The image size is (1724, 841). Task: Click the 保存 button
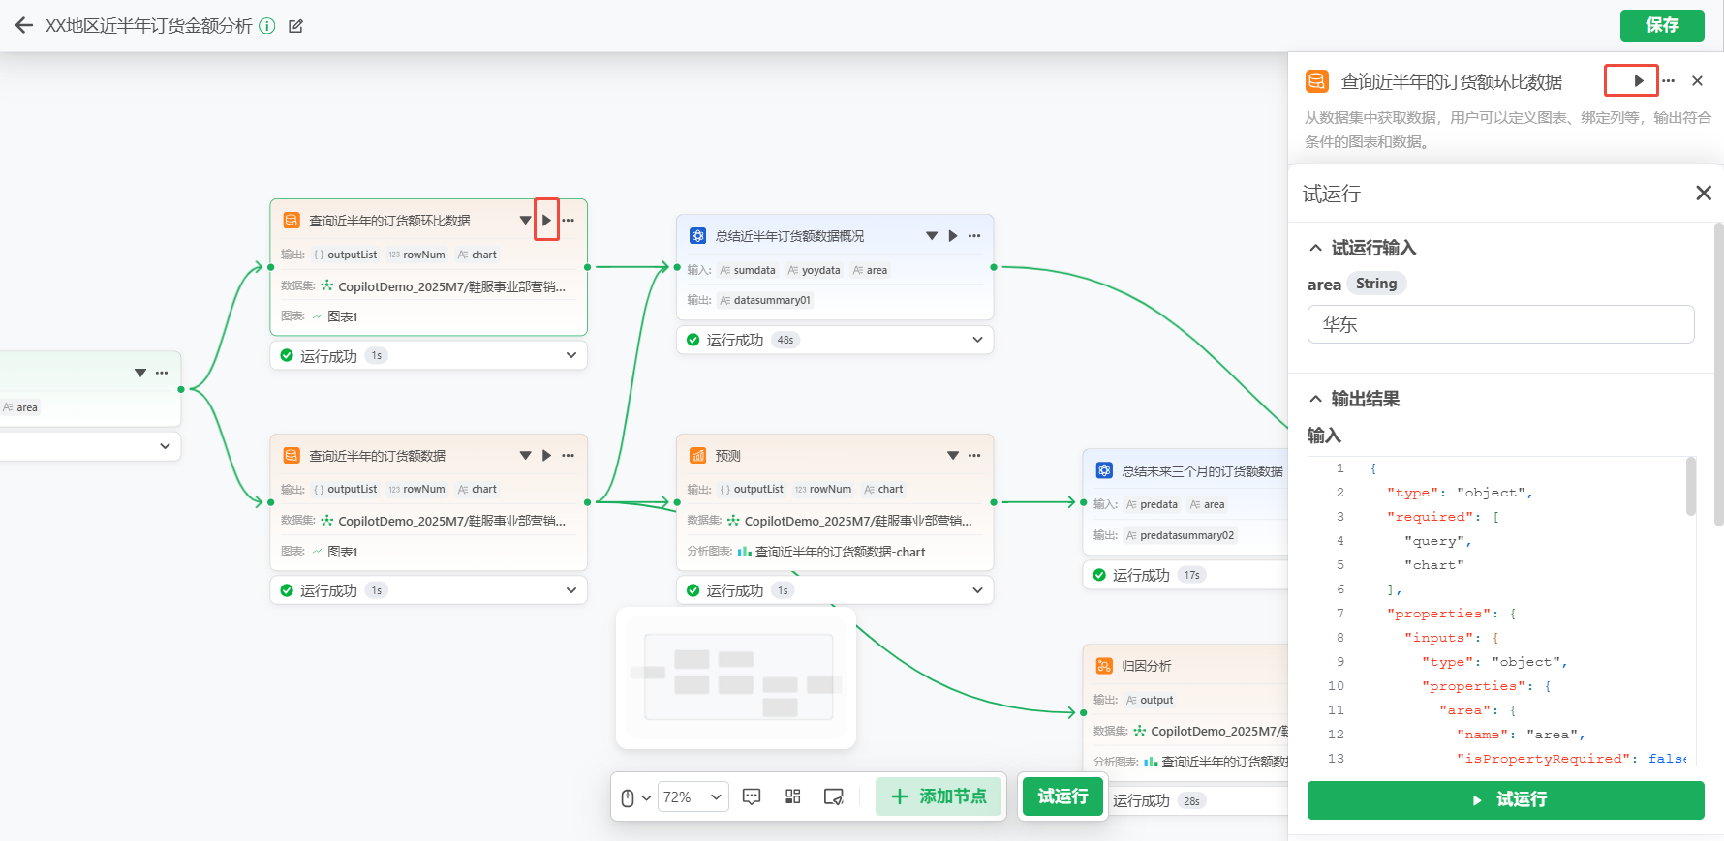click(x=1661, y=25)
